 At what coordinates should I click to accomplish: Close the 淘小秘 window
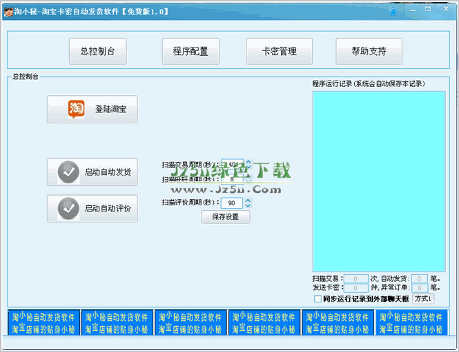click(446, 9)
